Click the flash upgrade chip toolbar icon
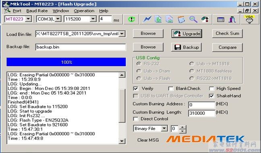The height and width of the screenshot is (153, 261). point(205,19)
